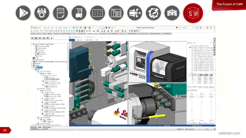
Task: Expand the Fixtures tree node
Action: pos(32,66)
